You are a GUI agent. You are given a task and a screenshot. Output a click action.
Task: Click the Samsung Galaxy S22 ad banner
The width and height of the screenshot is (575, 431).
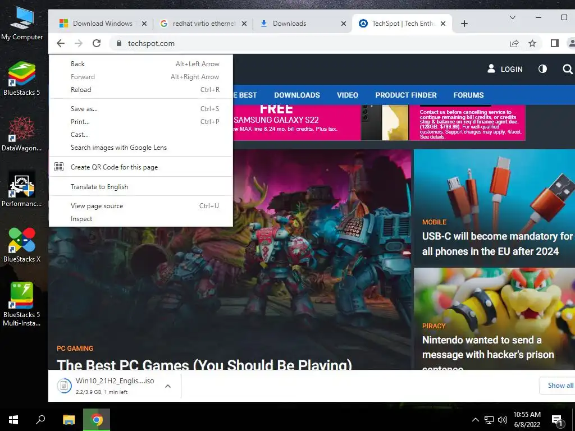click(x=379, y=122)
